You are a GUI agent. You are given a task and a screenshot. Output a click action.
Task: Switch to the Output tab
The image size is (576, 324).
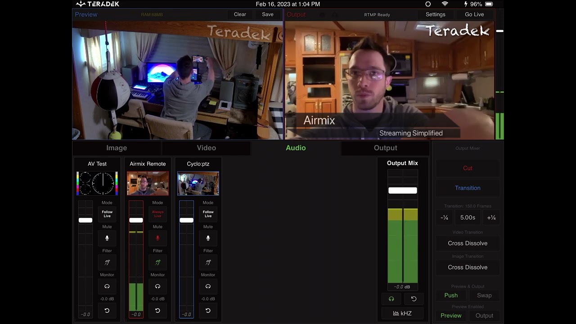[x=386, y=148]
